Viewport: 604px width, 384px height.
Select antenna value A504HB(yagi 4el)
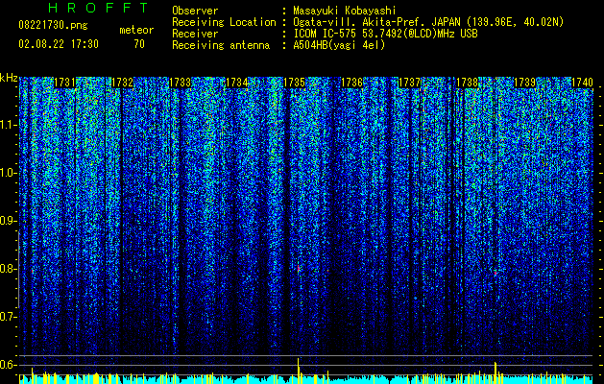[x=339, y=45]
